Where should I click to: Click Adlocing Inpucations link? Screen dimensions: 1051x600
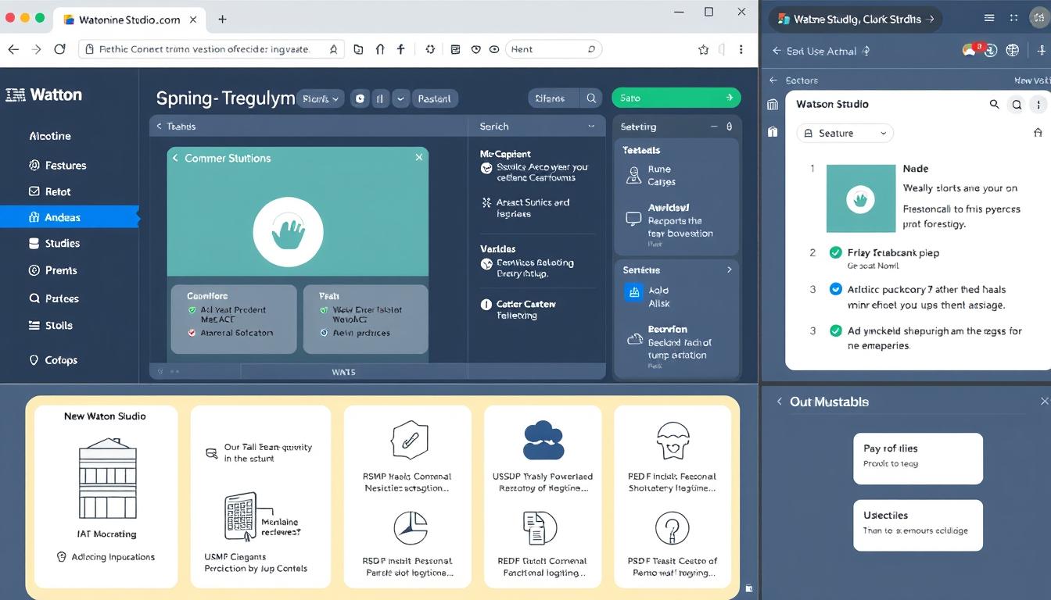tap(113, 557)
